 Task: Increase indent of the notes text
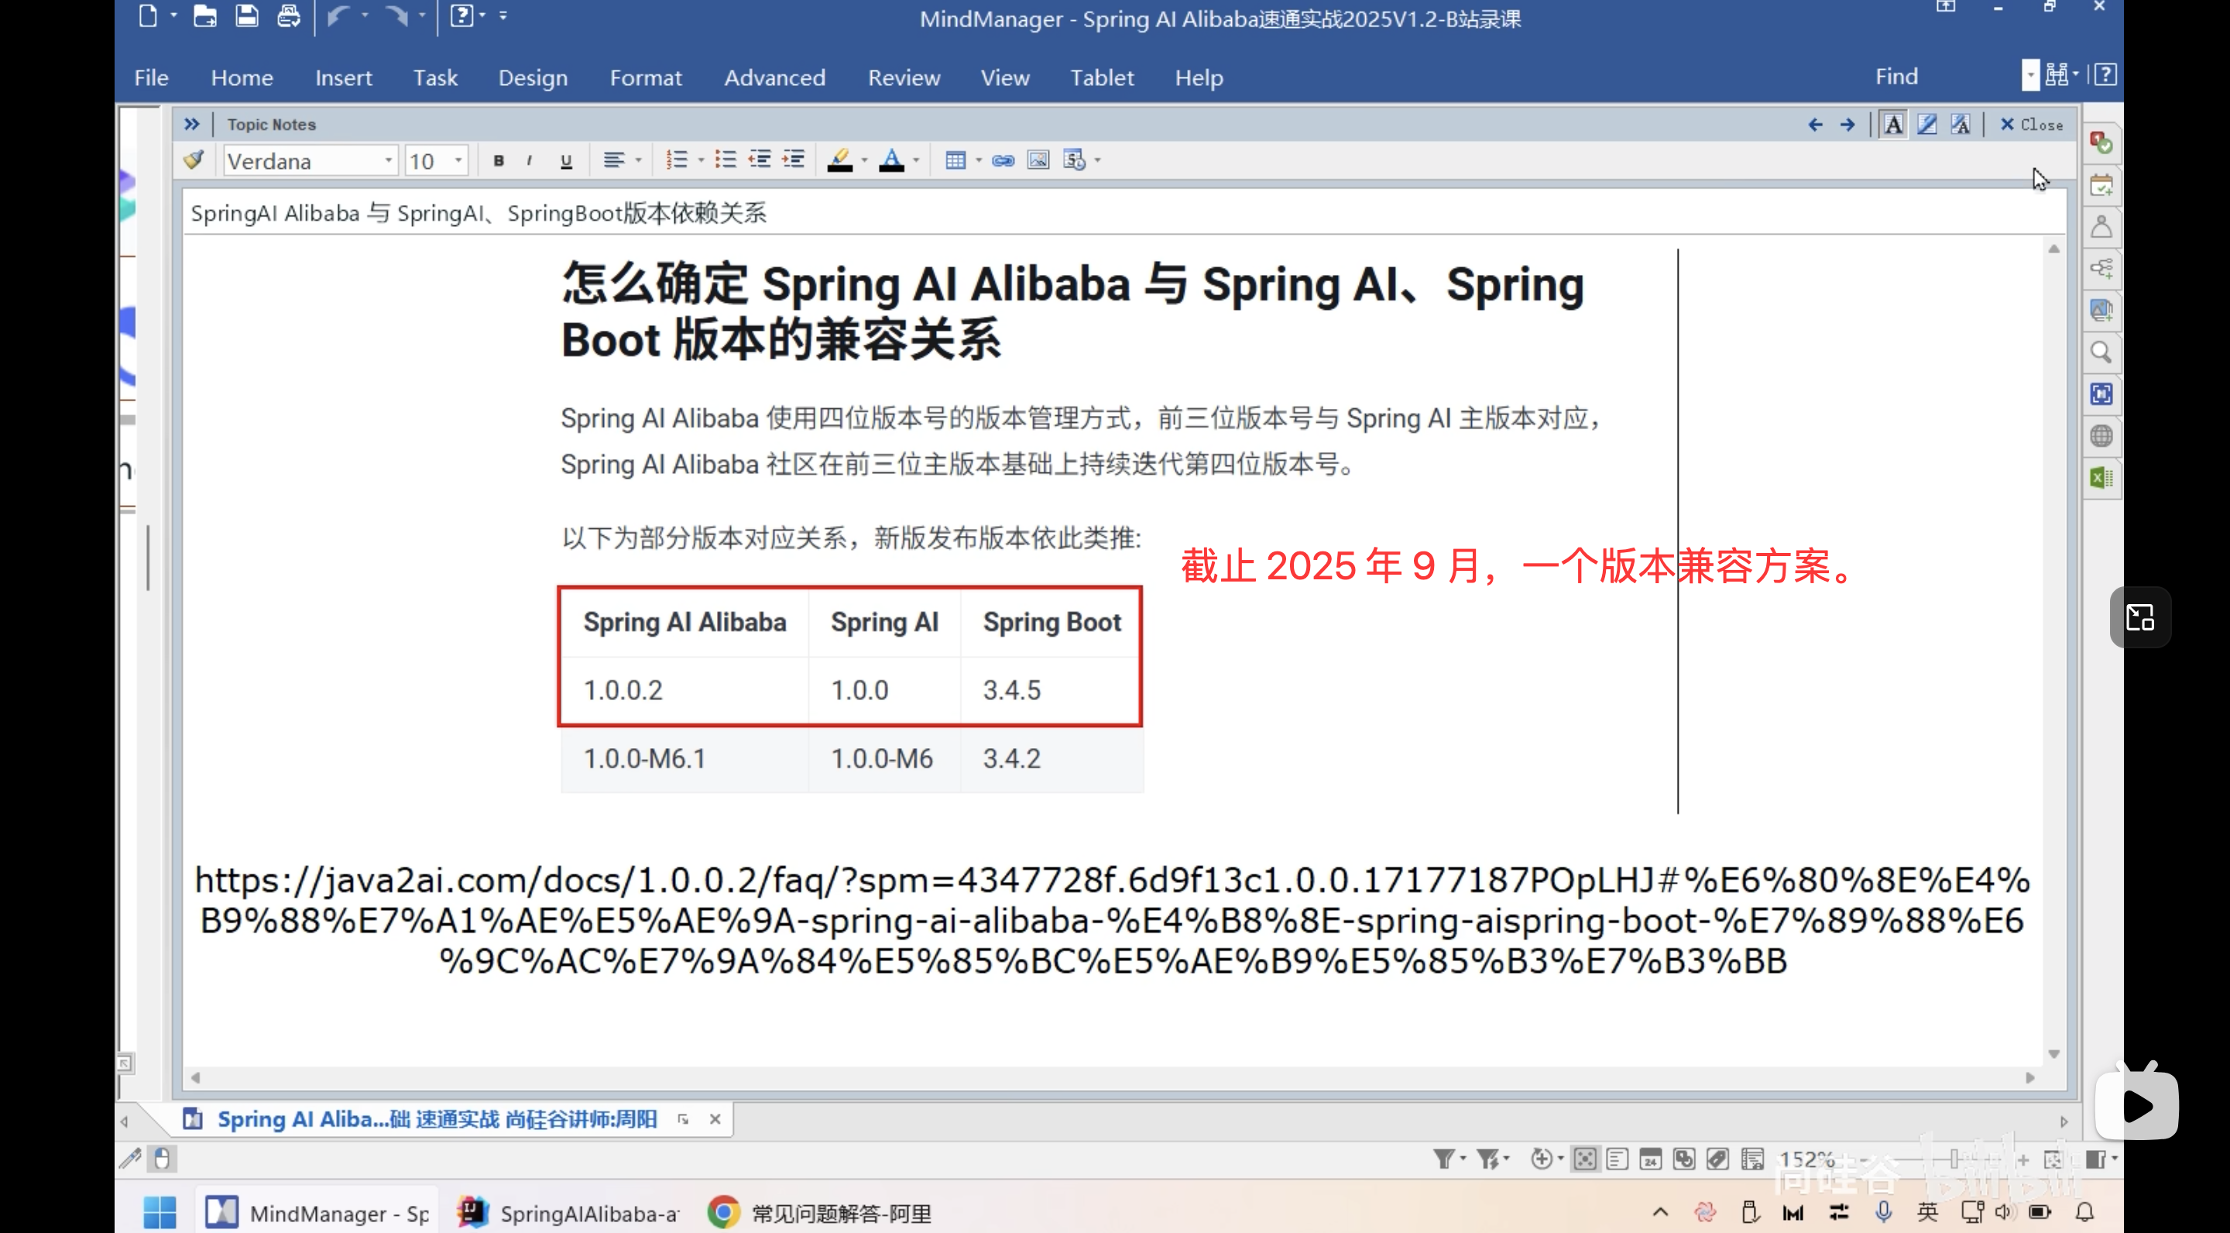[x=793, y=160]
